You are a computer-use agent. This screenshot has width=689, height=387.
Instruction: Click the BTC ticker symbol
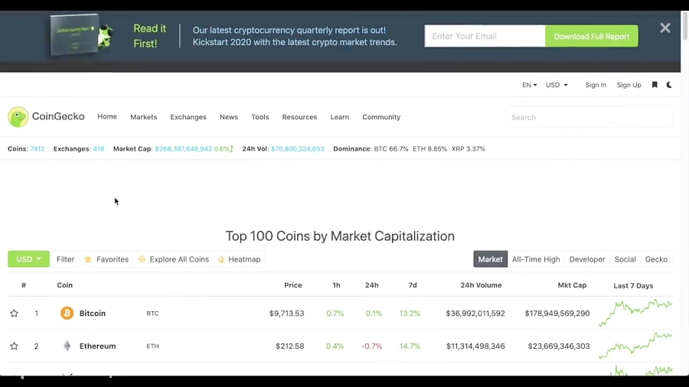click(152, 314)
